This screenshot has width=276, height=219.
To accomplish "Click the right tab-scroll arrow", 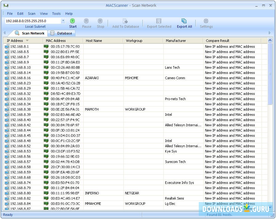I will tap(270, 33).
